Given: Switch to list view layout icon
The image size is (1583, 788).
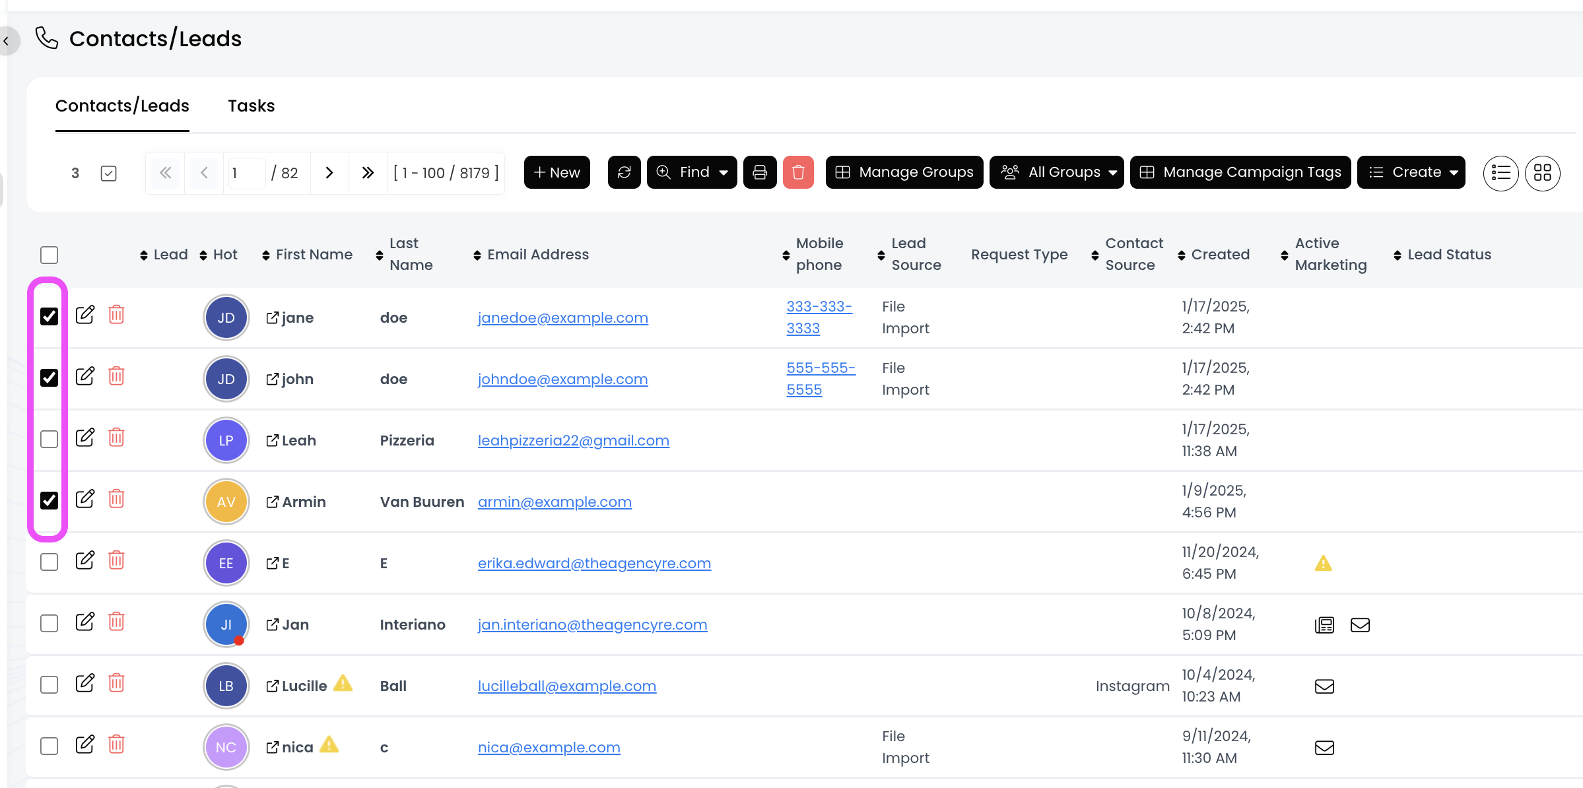Looking at the screenshot, I should pyautogui.click(x=1500, y=173).
